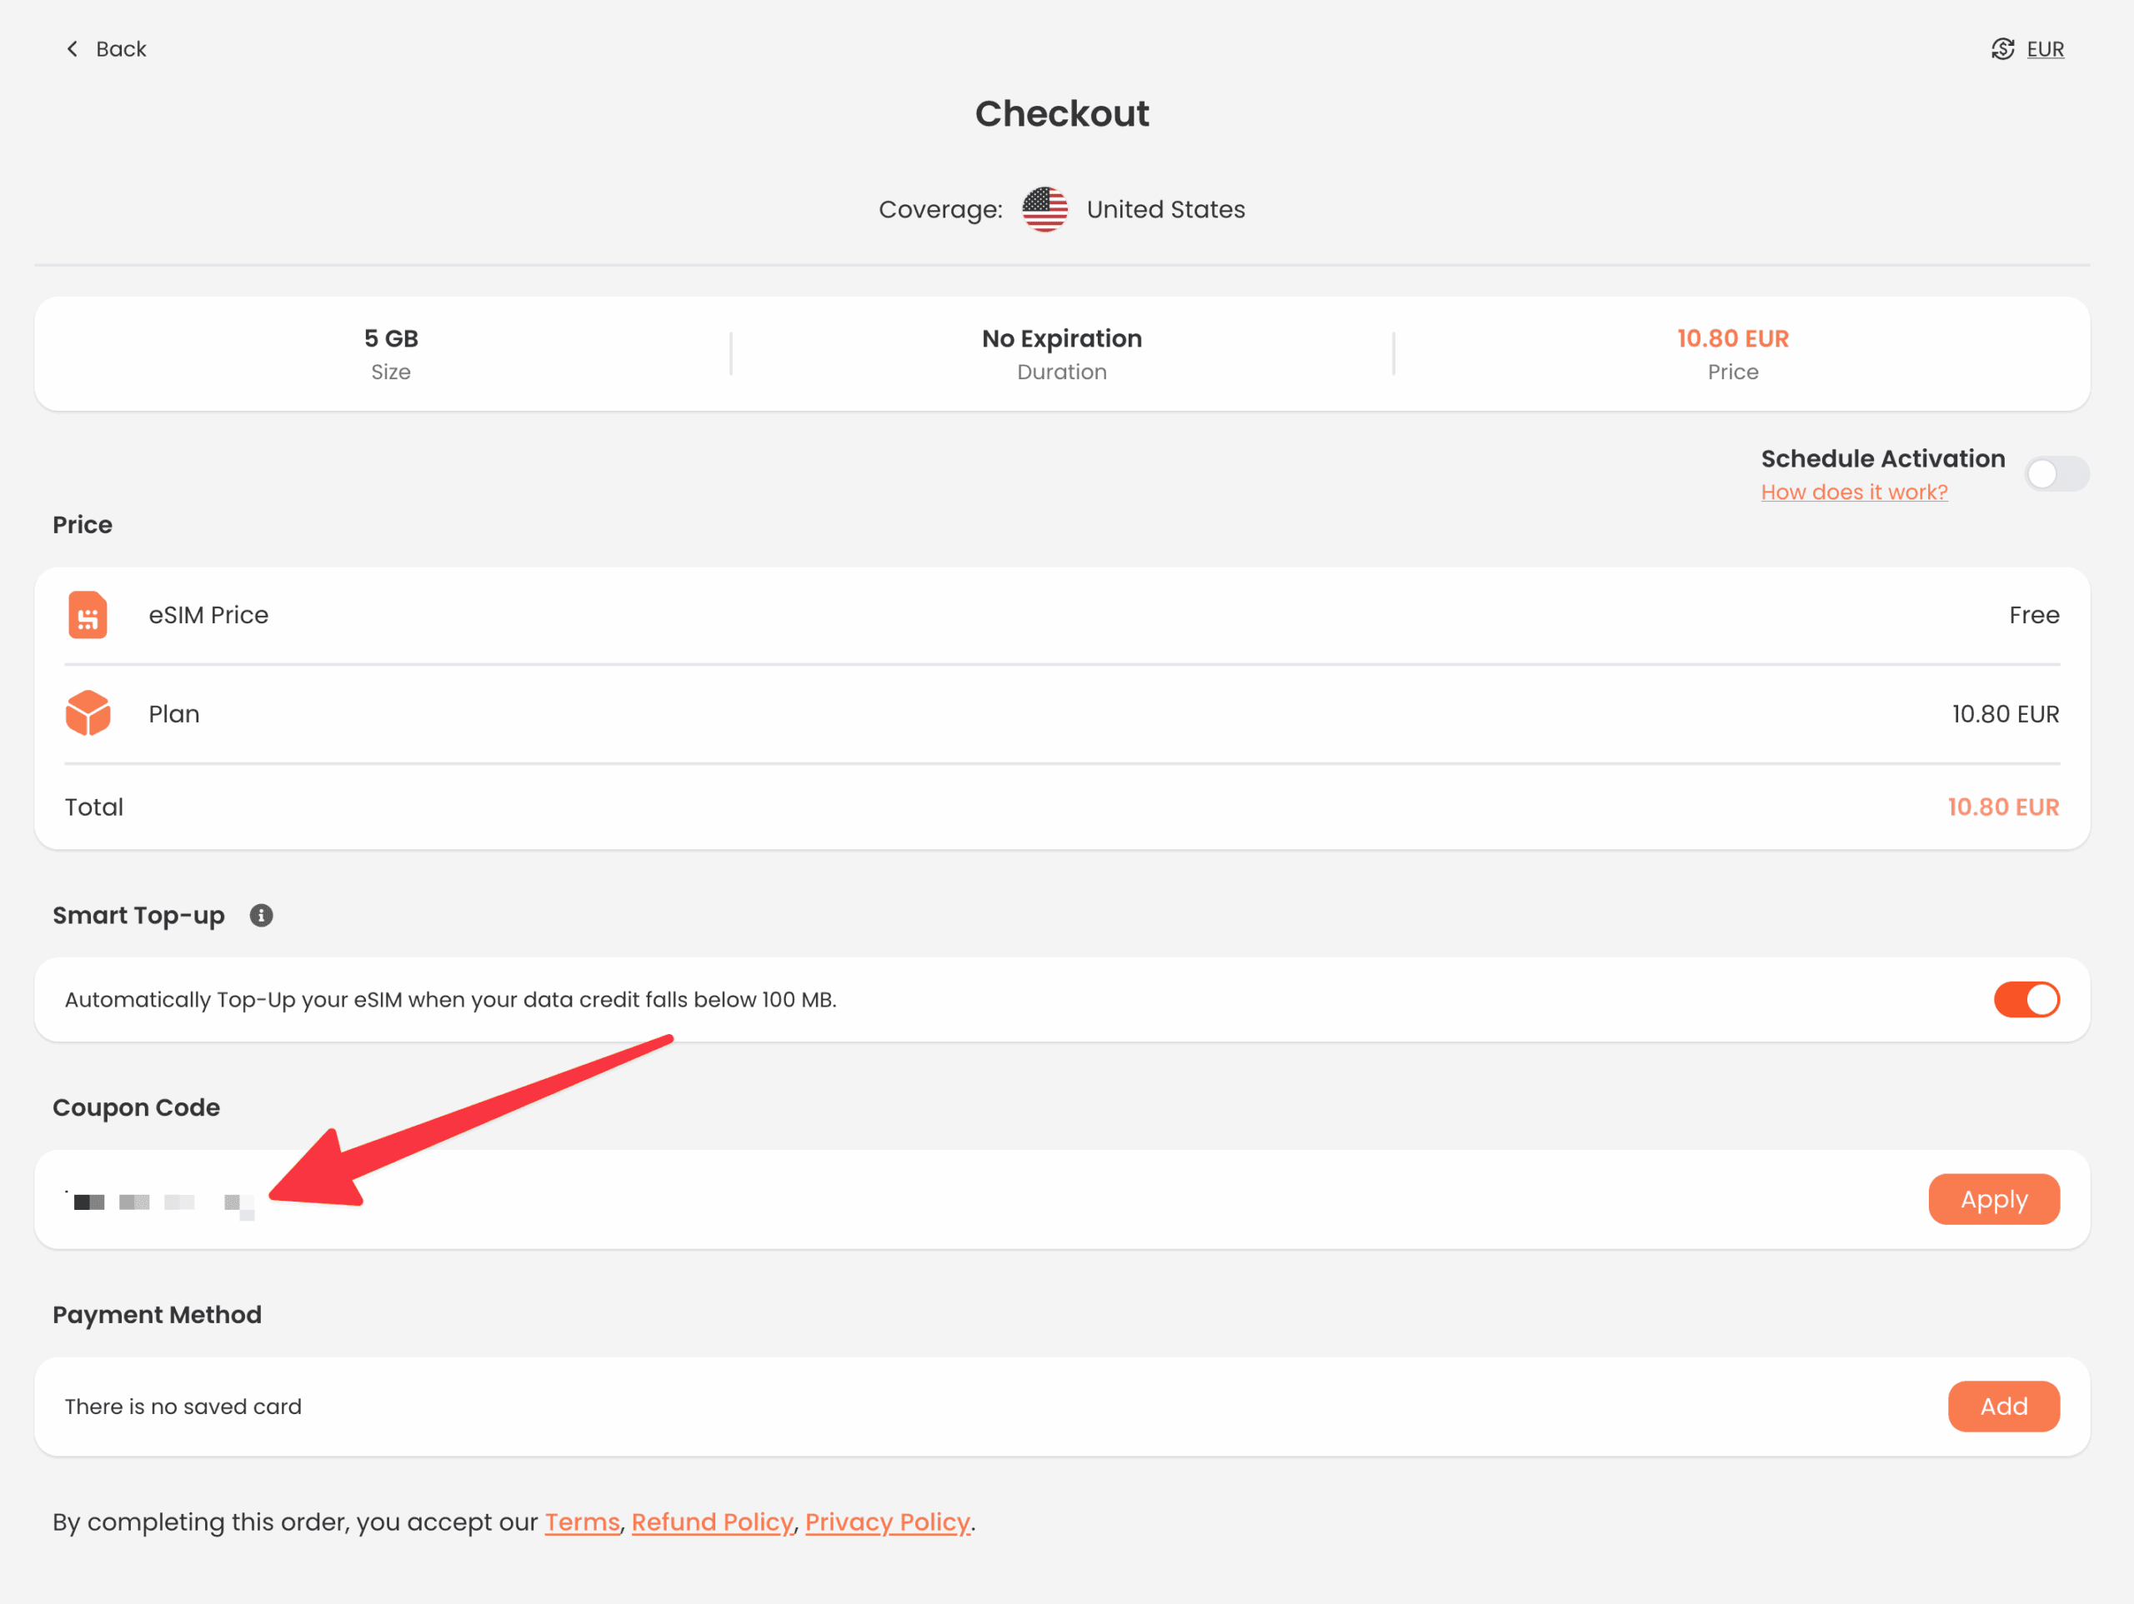This screenshot has width=2134, height=1604.
Task: Open the Smart Top-up info icon
Action: coord(262,916)
